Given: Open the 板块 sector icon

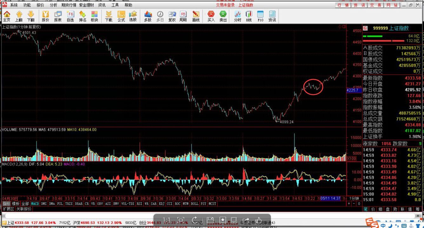Looking at the screenshot, I should 94,16.
